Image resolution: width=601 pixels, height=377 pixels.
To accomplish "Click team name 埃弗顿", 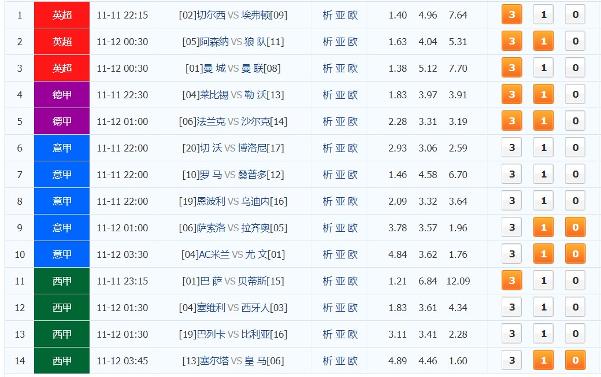I will (x=255, y=15).
